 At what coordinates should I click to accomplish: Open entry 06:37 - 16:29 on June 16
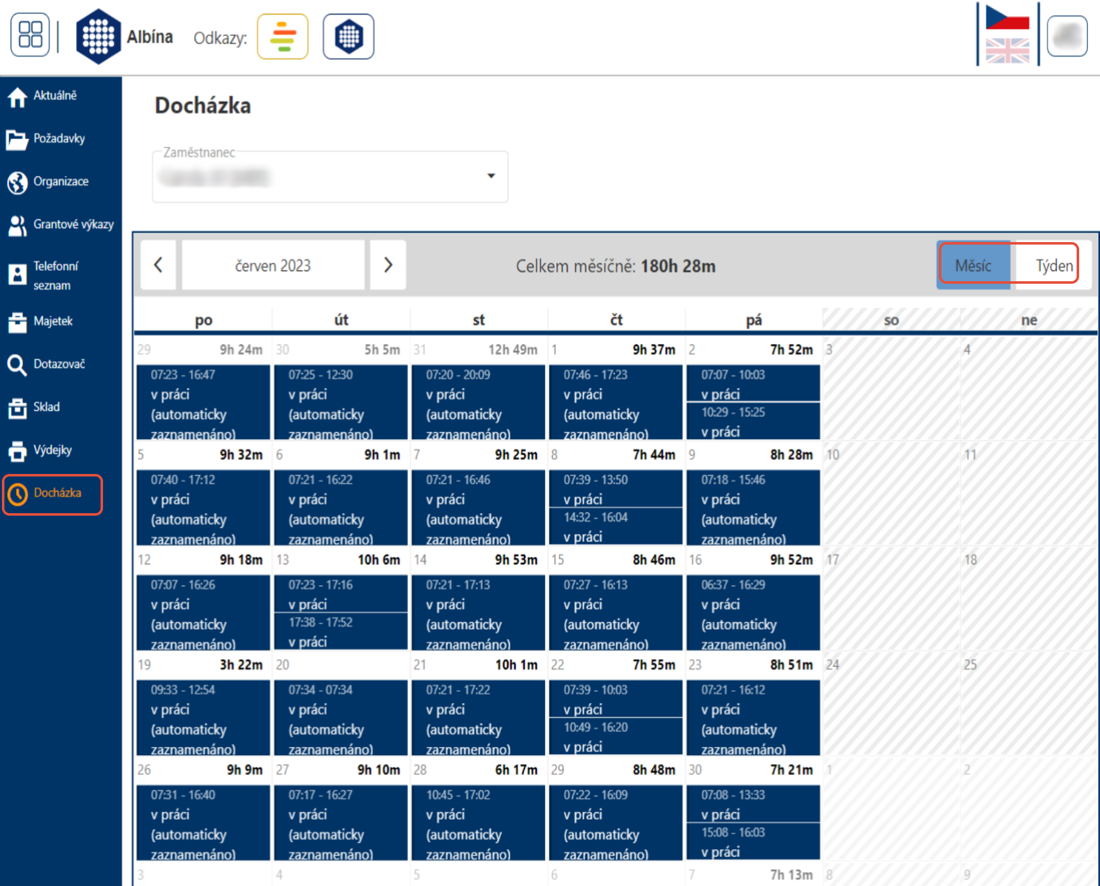(x=754, y=612)
